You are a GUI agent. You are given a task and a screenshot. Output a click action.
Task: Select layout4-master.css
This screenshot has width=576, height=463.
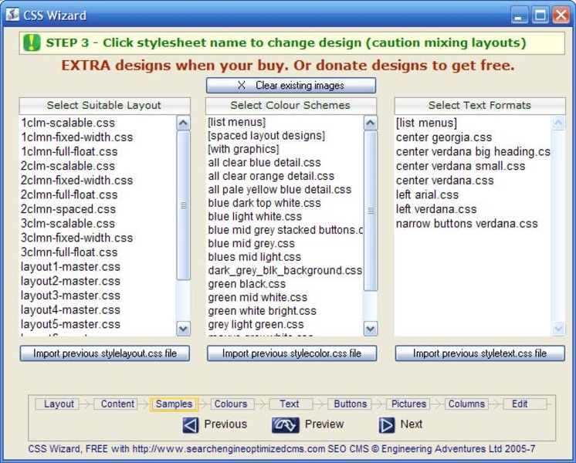[70, 310]
